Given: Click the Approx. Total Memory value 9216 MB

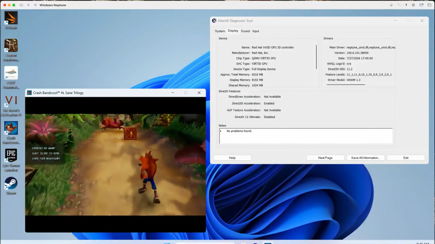Looking at the screenshot, I should click(257, 75).
